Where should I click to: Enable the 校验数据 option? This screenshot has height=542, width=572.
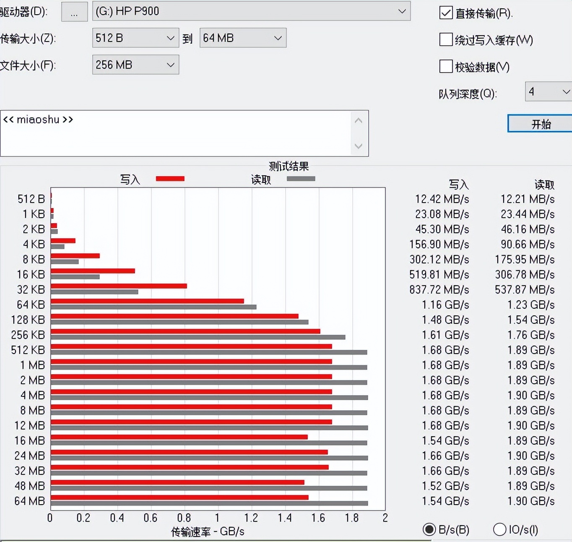click(446, 67)
